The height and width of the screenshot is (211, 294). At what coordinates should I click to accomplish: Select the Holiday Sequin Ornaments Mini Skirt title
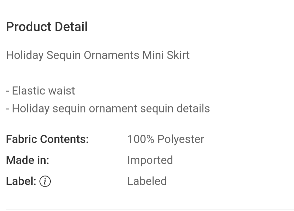(98, 55)
